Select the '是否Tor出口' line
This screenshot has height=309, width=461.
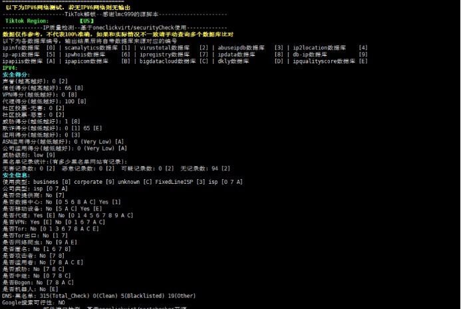tap(35, 235)
